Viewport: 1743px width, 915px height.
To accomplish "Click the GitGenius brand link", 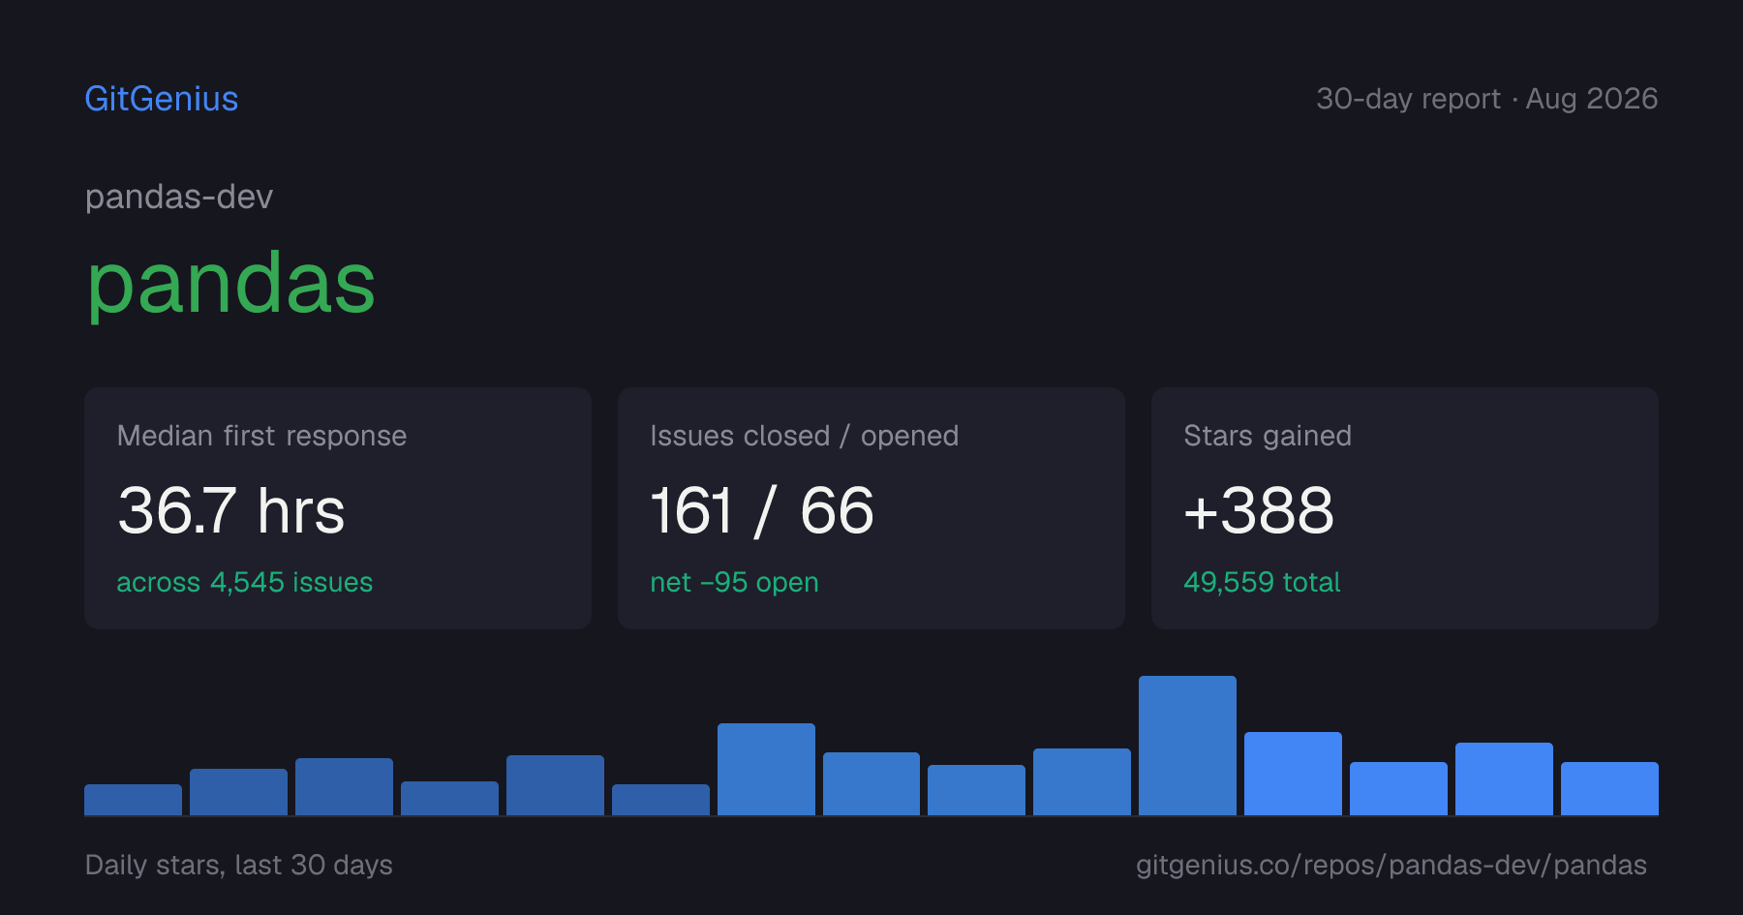I will point(162,99).
